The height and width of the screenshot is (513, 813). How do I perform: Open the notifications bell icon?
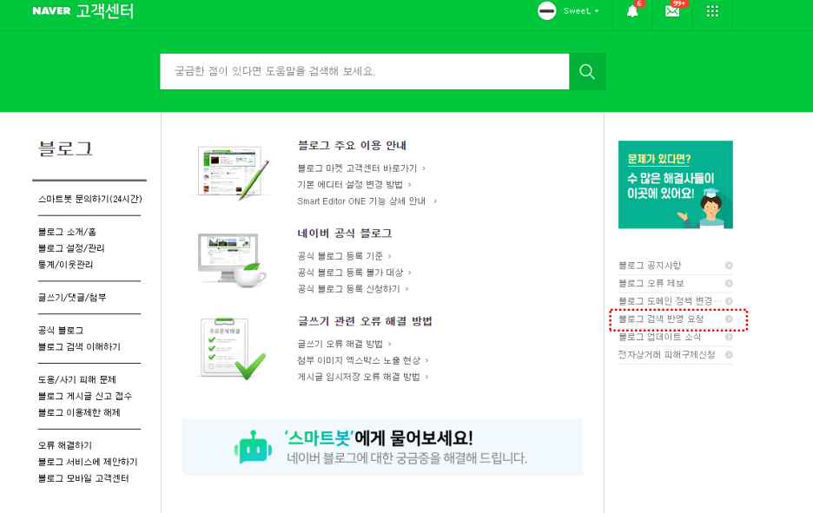[x=632, y=11]
